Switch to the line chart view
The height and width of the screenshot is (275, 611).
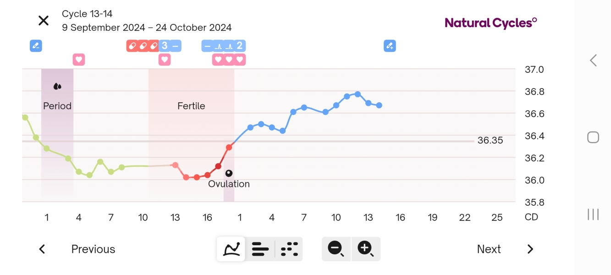tap(231, 248)
